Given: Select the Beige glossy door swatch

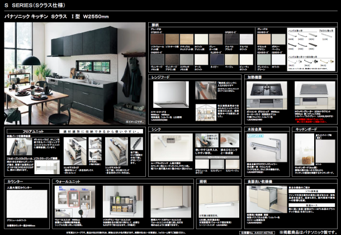Looking at the screenshot, I should click(x=231, y=60).
